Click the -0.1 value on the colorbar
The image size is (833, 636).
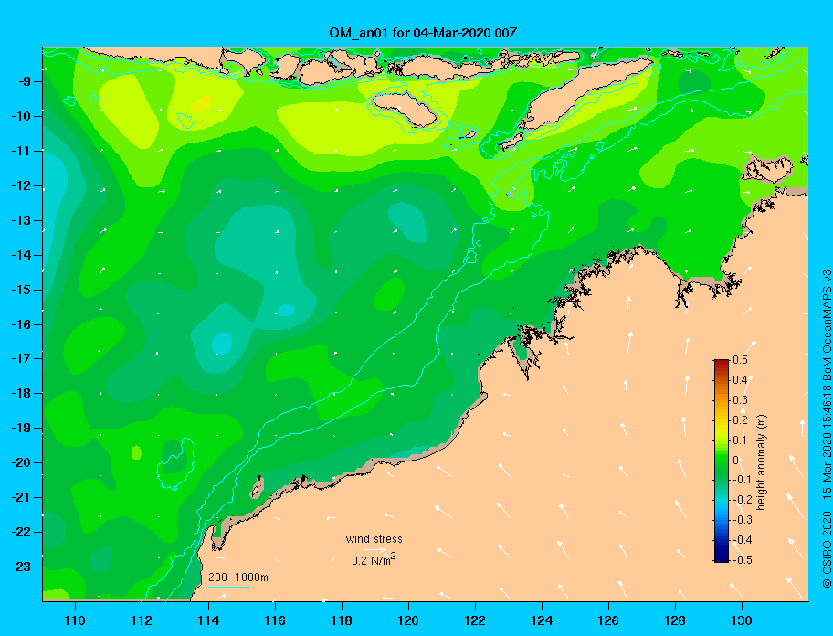click(x=739, y=480)
